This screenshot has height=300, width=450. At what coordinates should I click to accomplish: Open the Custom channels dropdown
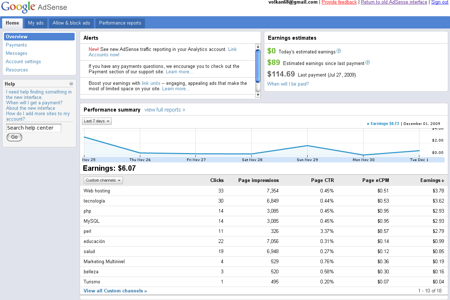click(103, 180)
